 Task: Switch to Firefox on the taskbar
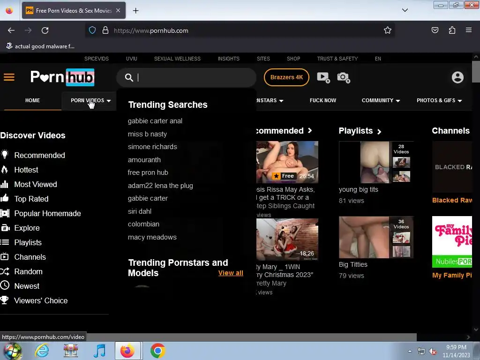tap(127, 351)
